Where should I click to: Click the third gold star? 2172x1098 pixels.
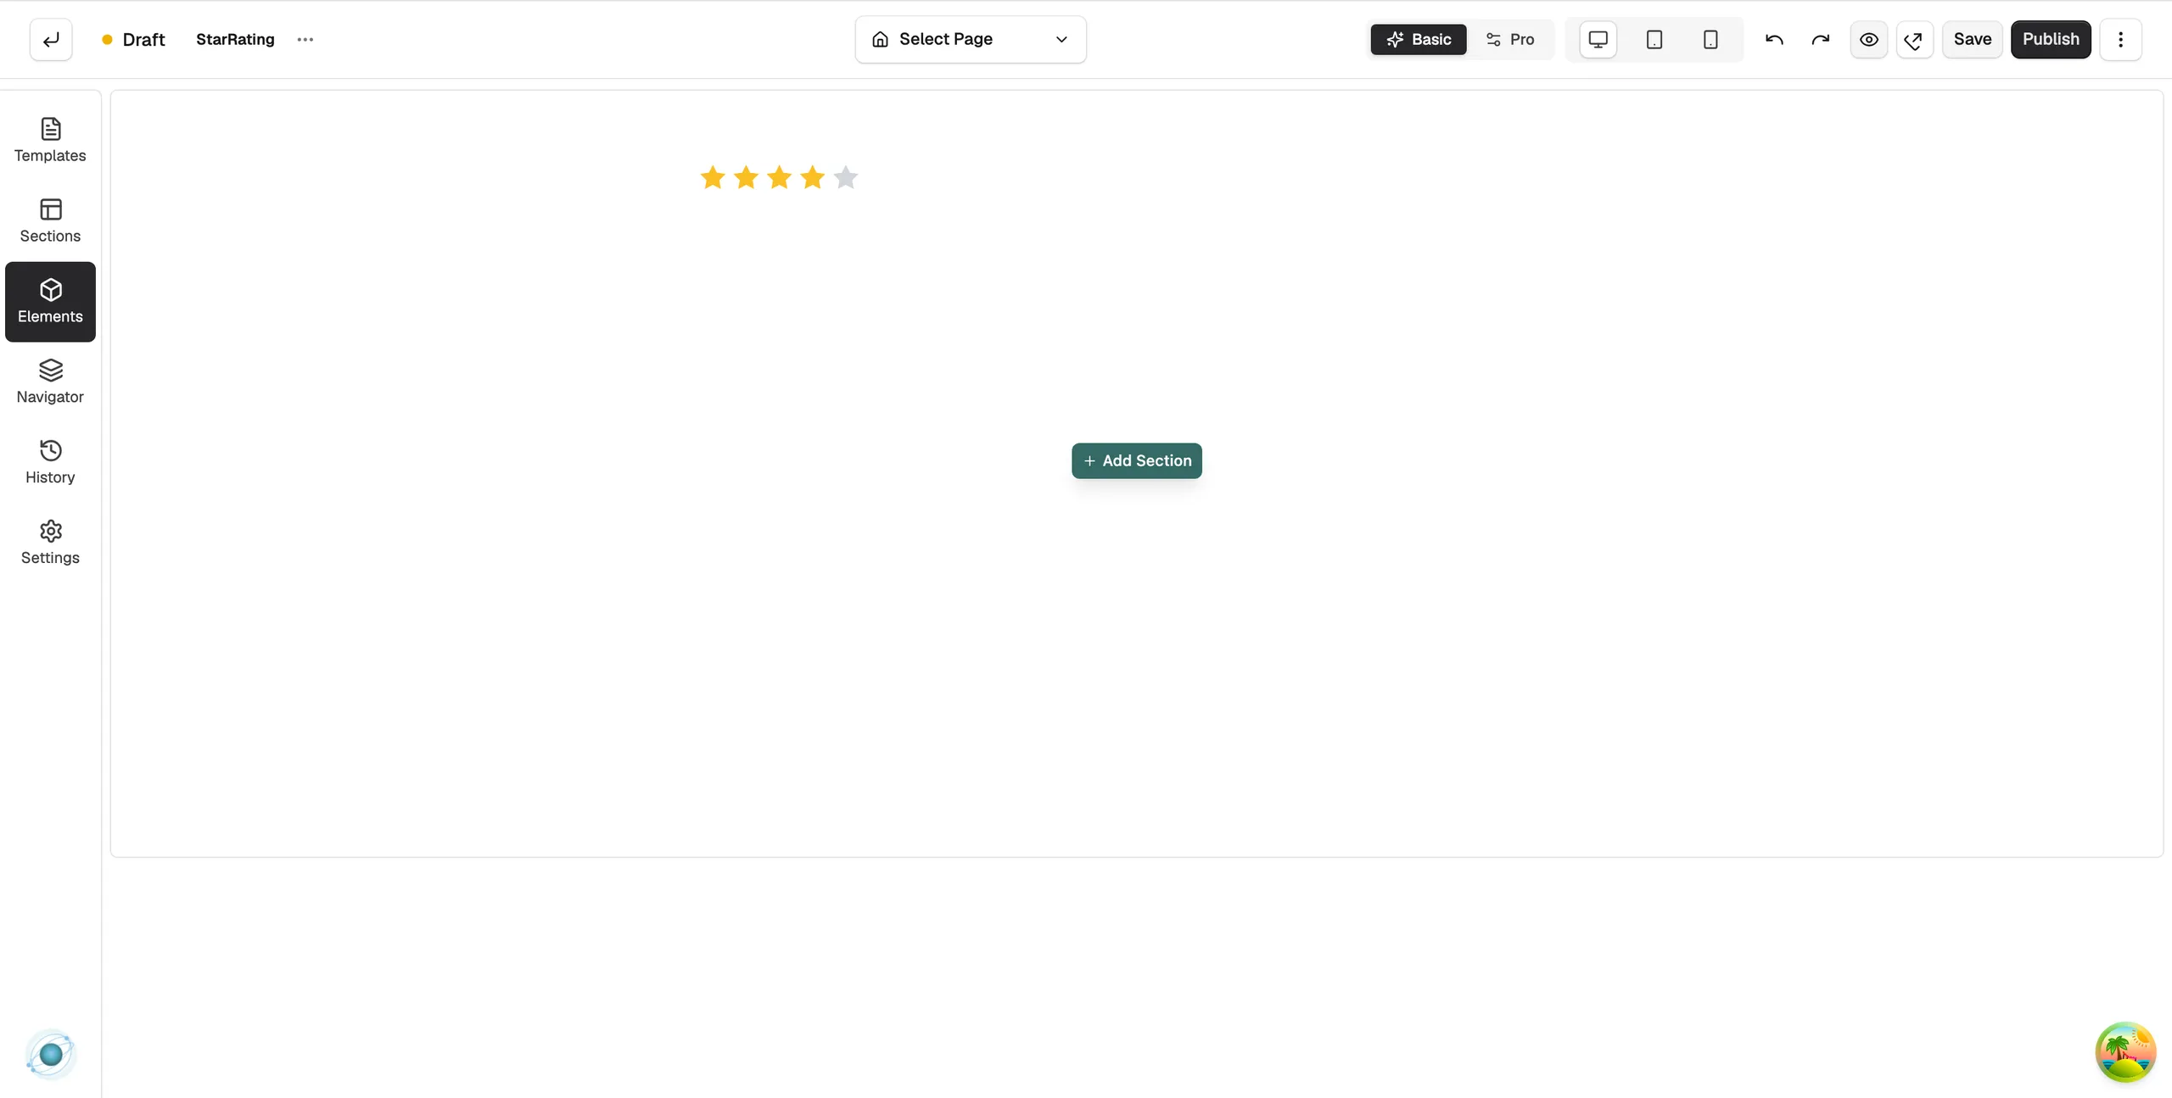click(779, 177)
